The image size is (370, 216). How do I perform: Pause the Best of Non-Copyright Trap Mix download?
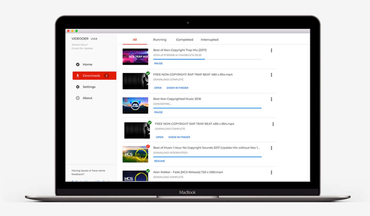click(158, 63)
